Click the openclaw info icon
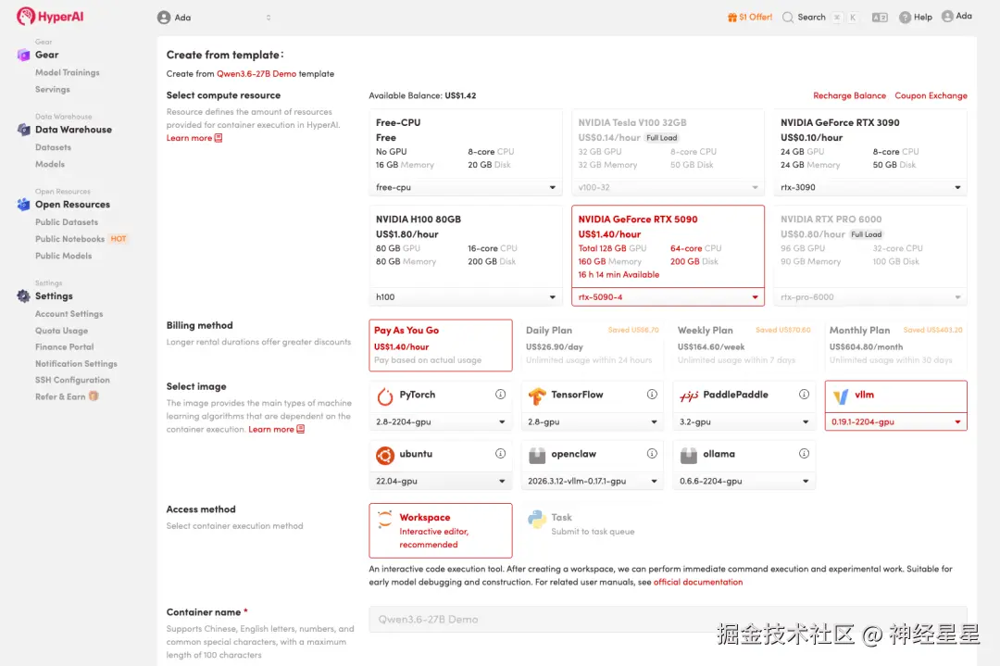This screenshot has width=1000, height=666. [652, 454]
